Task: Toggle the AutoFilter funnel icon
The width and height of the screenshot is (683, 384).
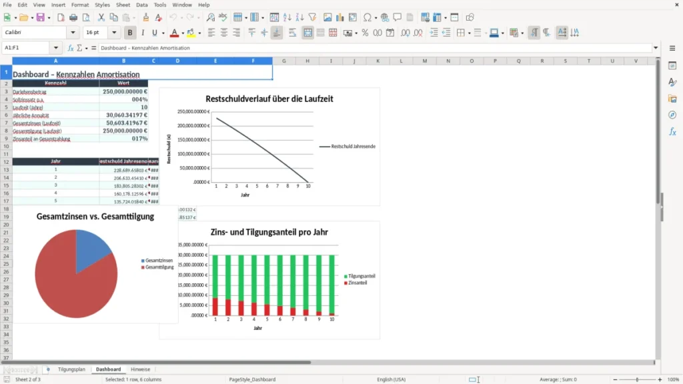Action: (312, 17)
